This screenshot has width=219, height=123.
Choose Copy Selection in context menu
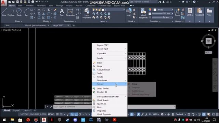pos(109,70)
